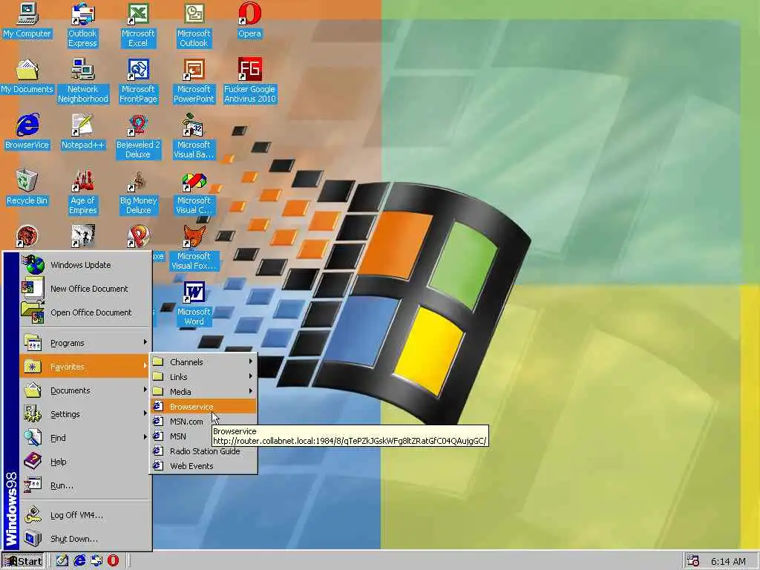Select Shut Down... in the Start menu
The width and height of the screenshot is (760, 570).
(x=85, y=539)
